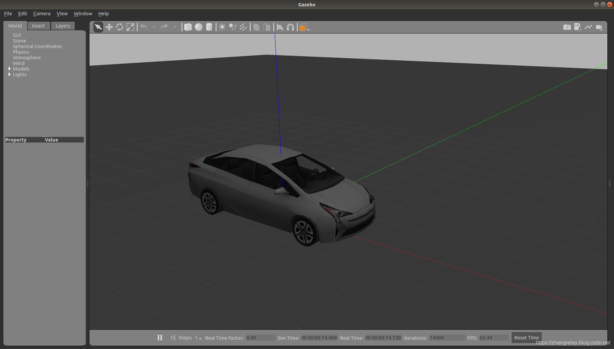Select Physics in the world tree
The image size is (614, 349).
[21, 52]
